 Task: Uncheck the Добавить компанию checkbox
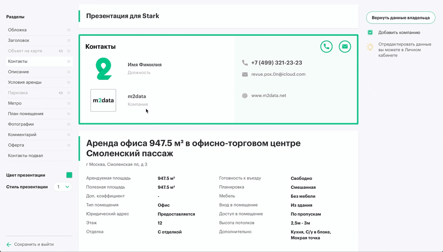click(370, 33)
